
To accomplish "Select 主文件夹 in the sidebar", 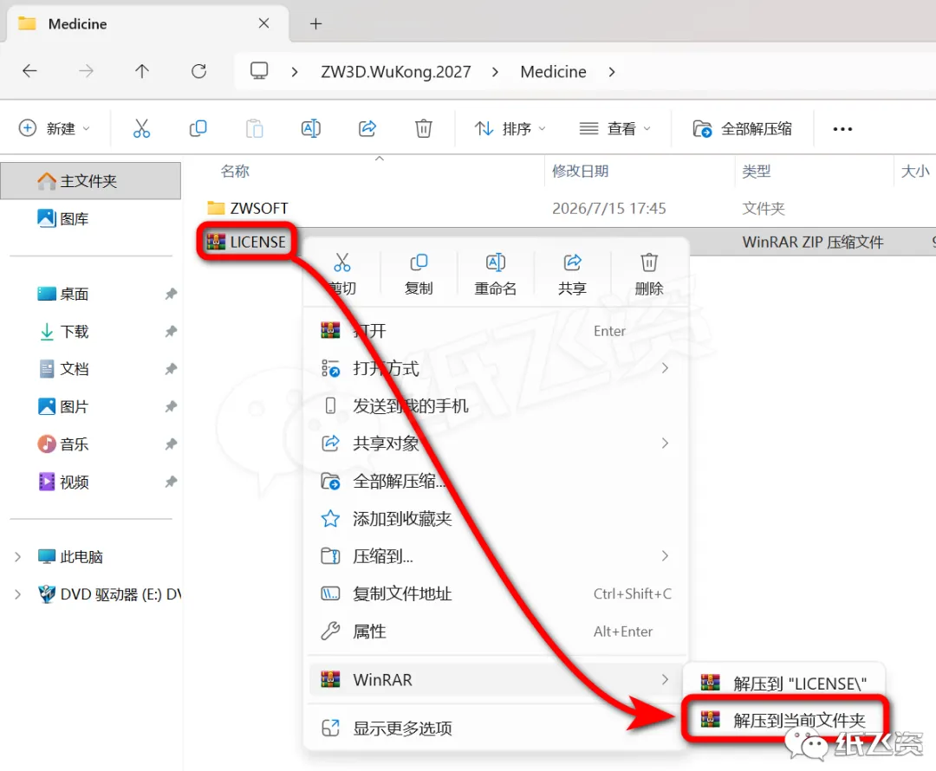I will tap(91, 181).
